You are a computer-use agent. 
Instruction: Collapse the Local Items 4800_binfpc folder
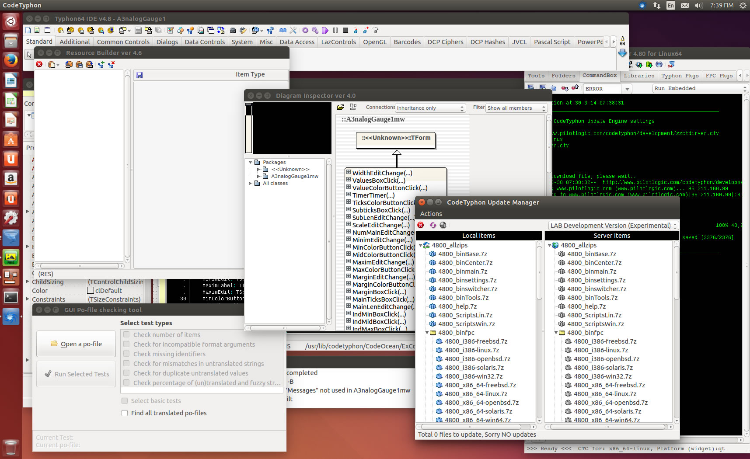(427, 333)
